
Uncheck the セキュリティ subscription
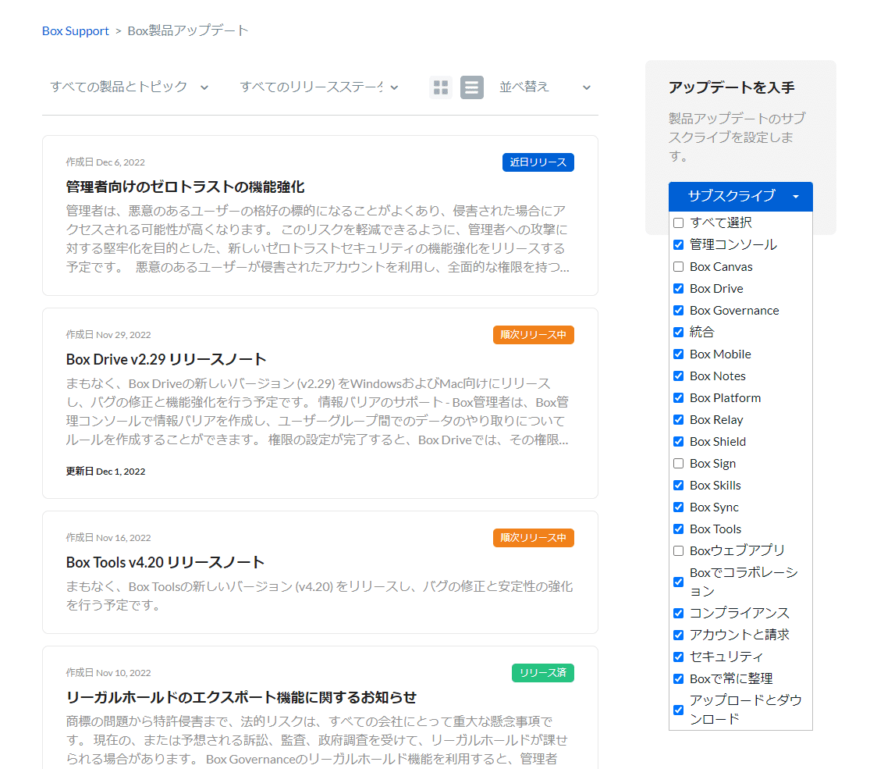pos(678,657)
